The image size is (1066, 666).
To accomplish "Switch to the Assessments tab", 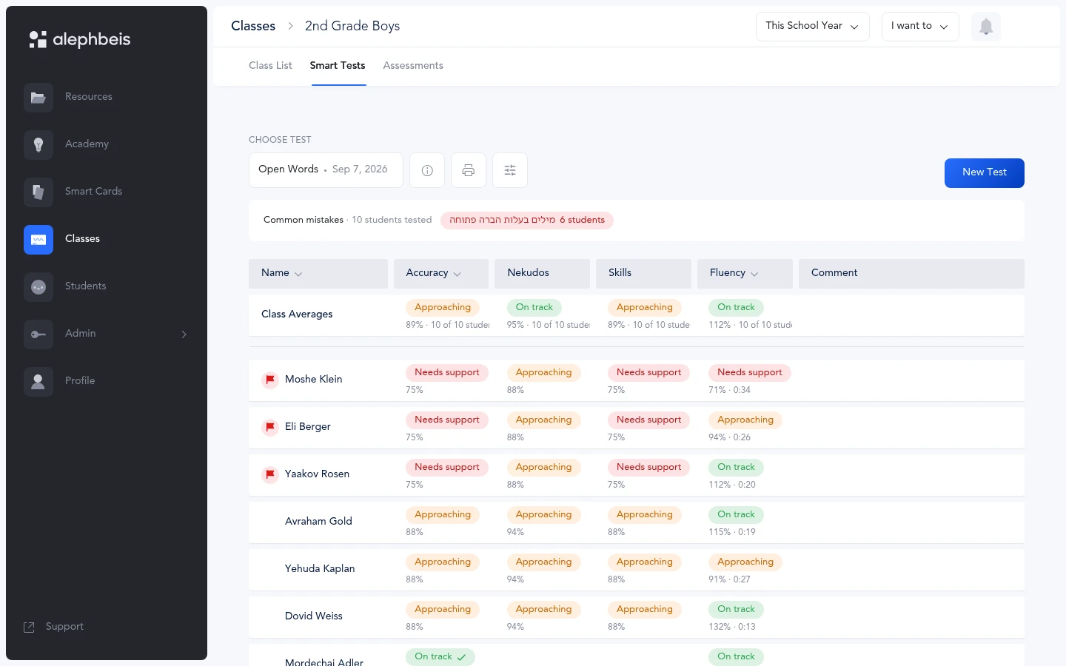I will pos(413,66).
